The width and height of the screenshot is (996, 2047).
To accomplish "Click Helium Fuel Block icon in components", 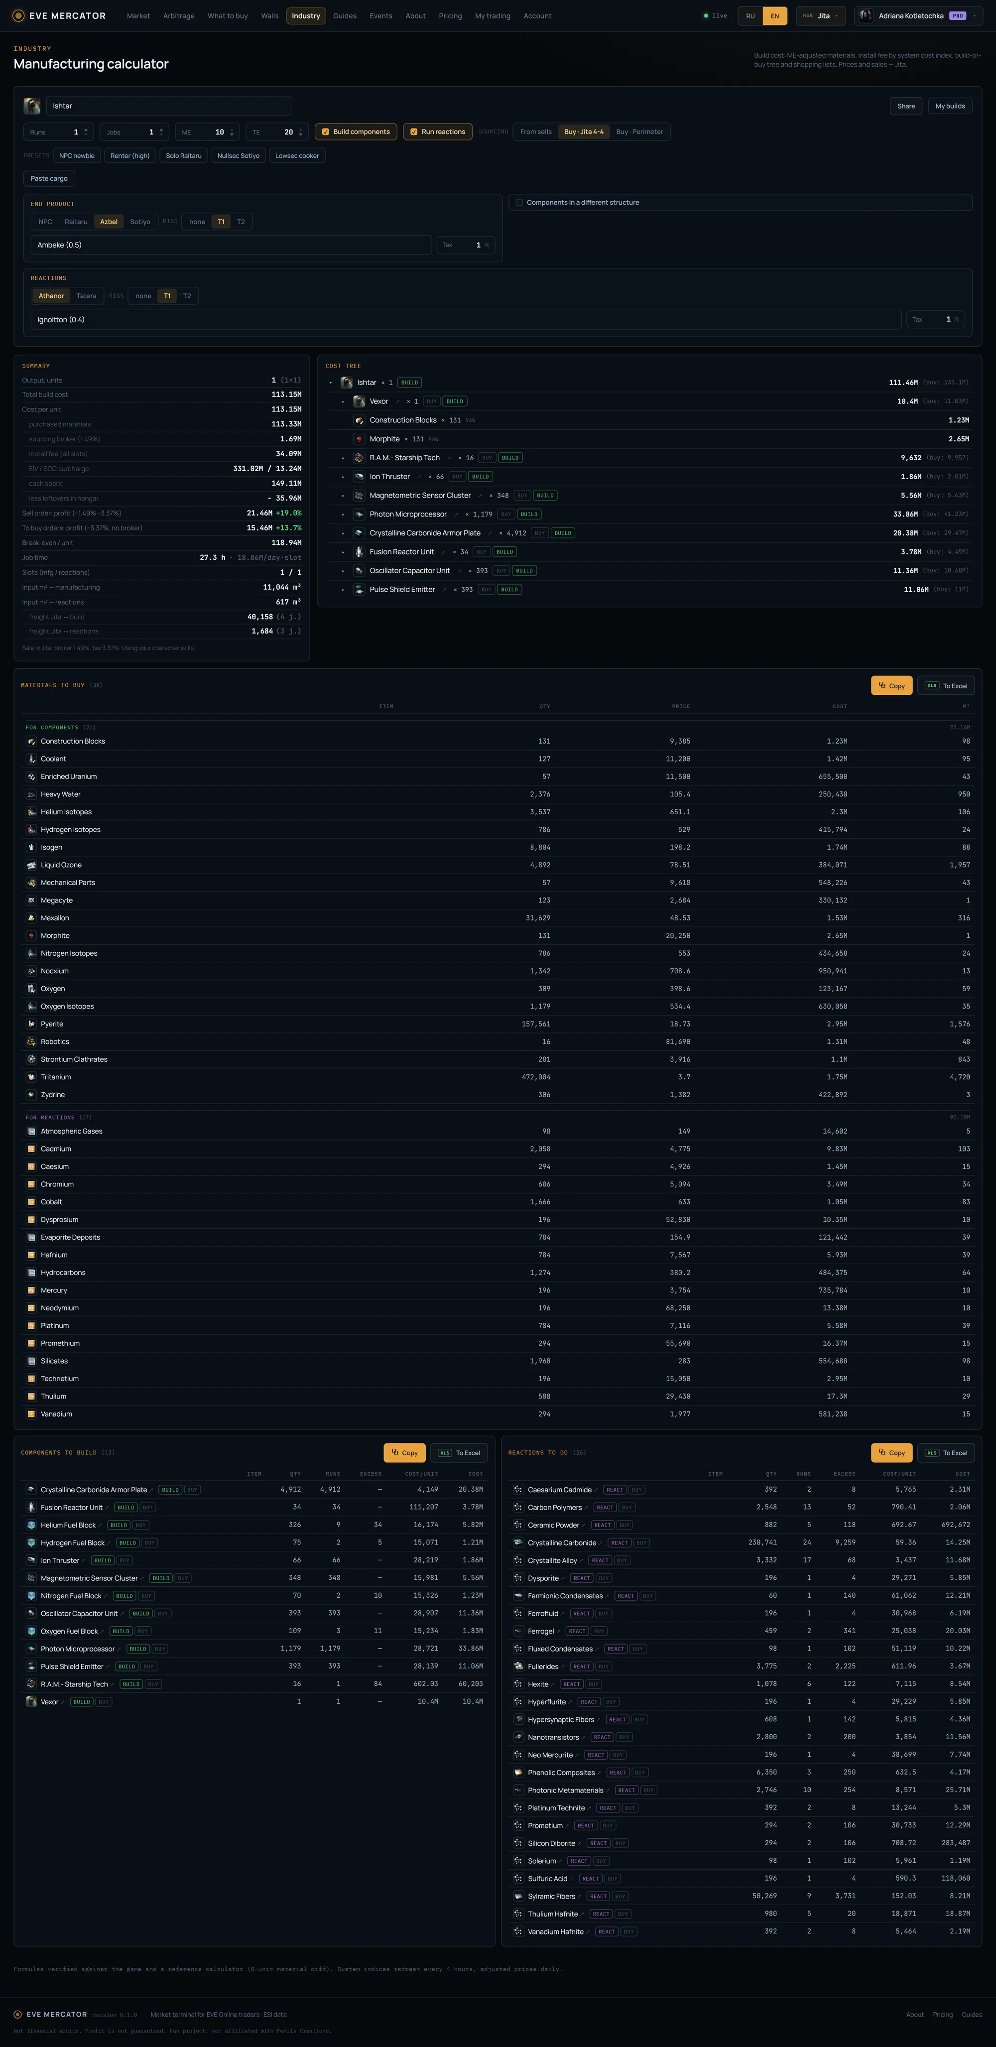I will point(32,1525).
